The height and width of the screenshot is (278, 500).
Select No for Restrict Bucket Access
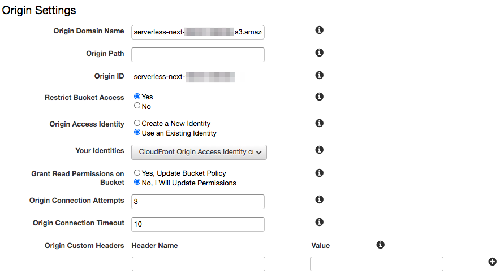click(137, 106)
